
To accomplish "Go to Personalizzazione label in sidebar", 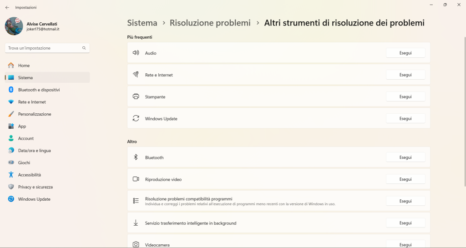I will coord(35,114).
